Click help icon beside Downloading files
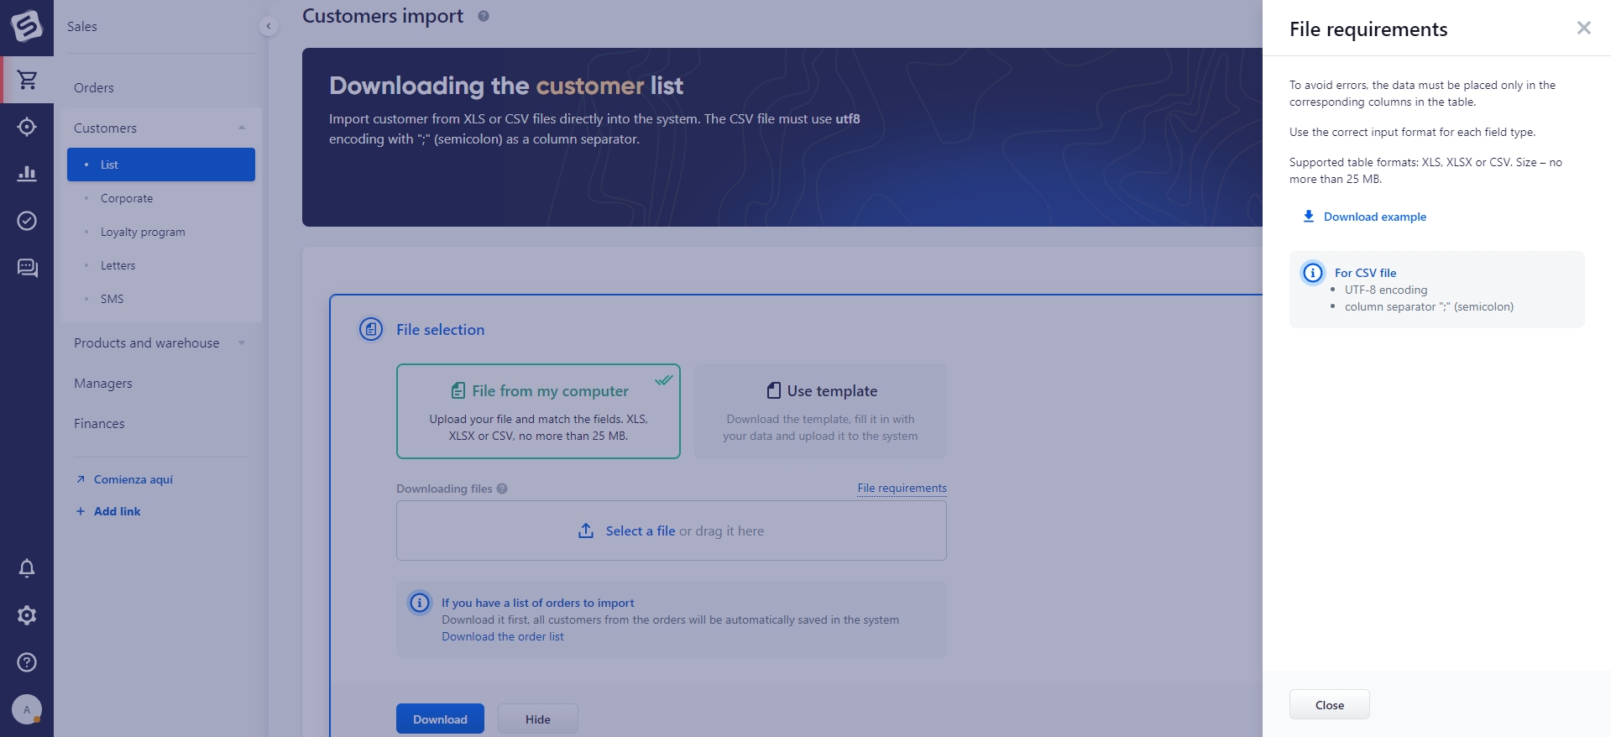This screenshot has height=737, width=1611. pyautogui.click(x=502, y=489)
